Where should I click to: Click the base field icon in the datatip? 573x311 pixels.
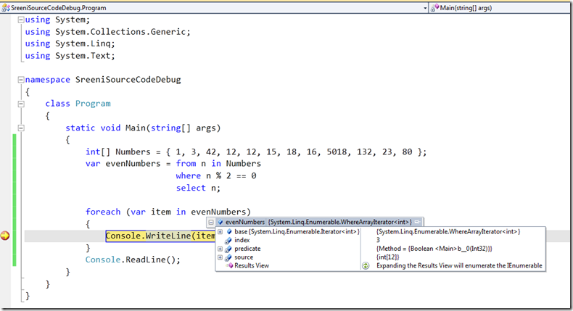229,231
